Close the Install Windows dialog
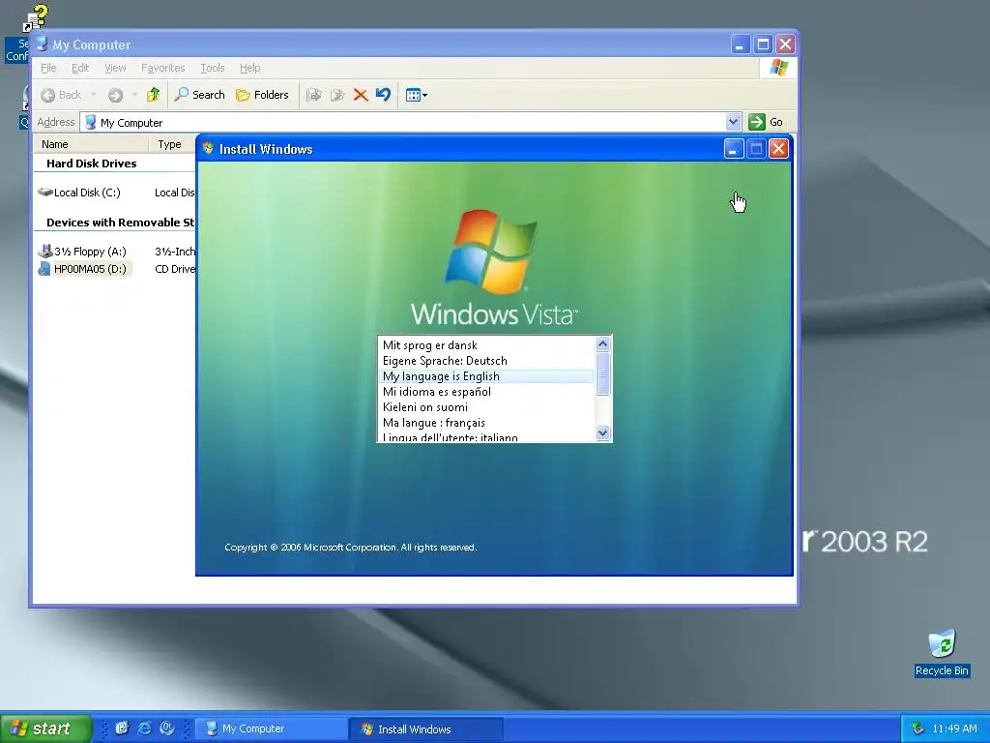Screen dimensions: 990x743 (778, 149)
